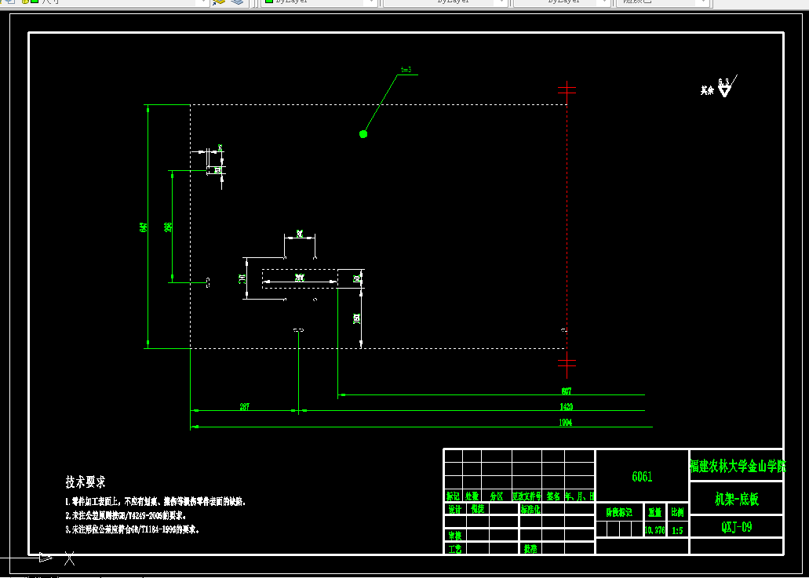Viewport: 809px width, 578px height.
Task: Open the color ByLayer dropdown with green swatch
Action: [x=320, y=2]
